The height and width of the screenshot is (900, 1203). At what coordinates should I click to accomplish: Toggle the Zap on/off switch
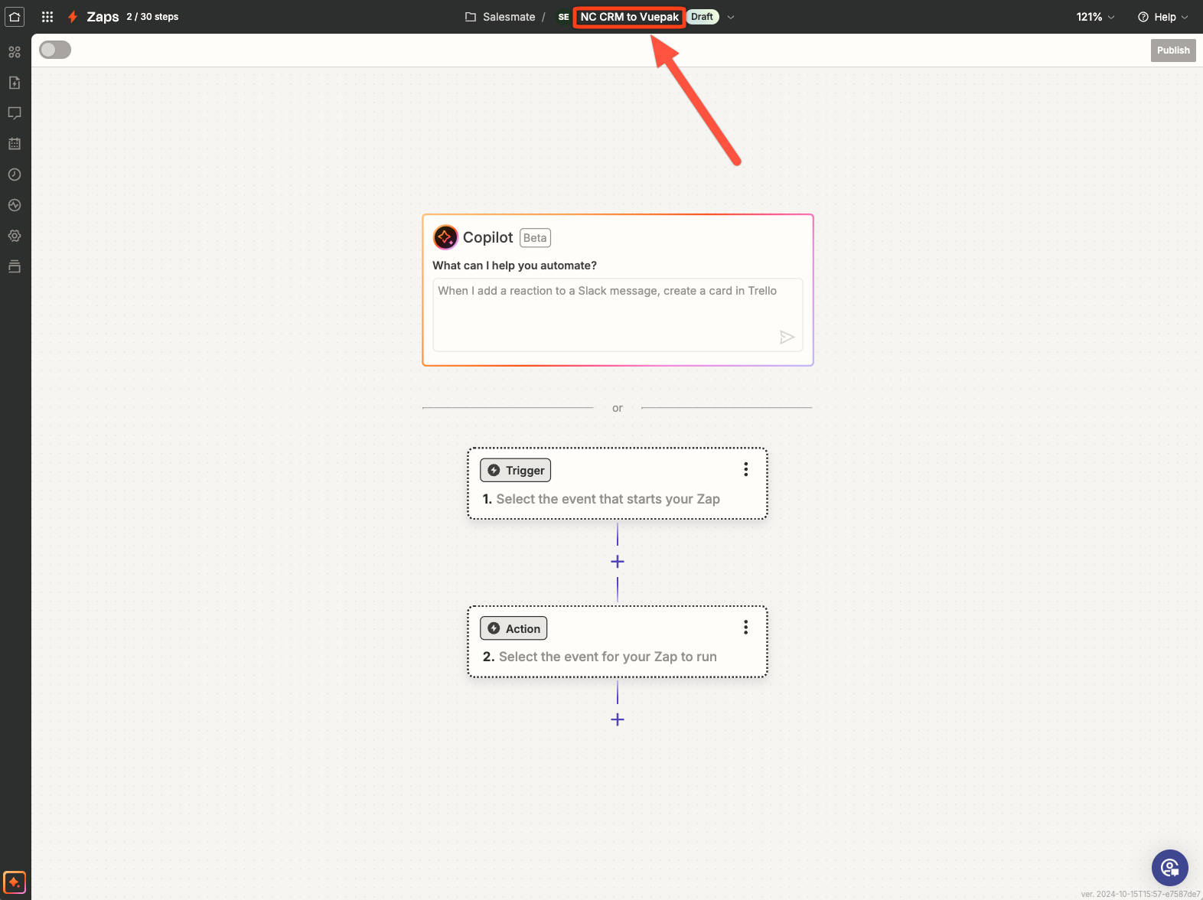click(55, 50)
